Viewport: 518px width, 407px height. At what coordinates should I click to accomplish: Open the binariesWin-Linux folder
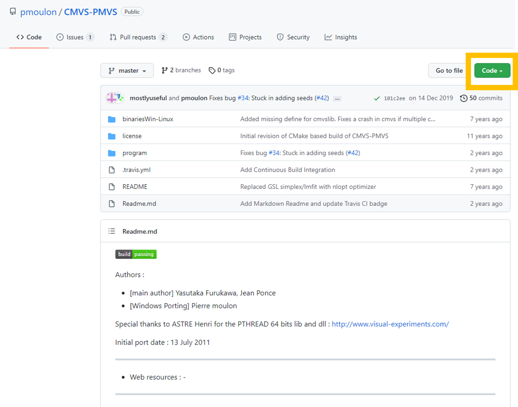tap(148, 119)
